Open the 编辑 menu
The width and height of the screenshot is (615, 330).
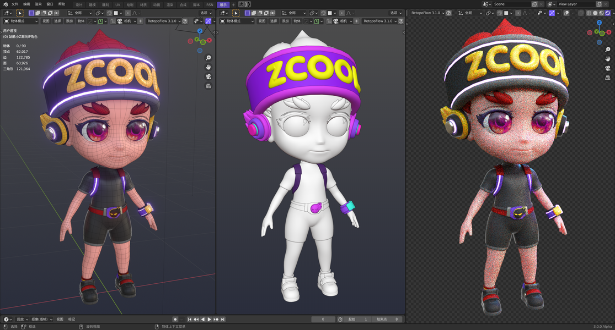pos(26,4)
